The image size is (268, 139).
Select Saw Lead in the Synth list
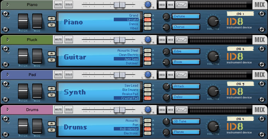[131, 86]
